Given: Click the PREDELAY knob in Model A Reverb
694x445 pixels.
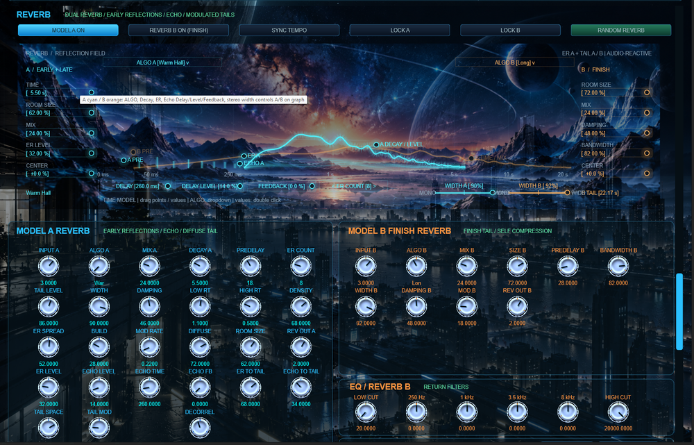Looking at the screenshot, I should click(x=251, y=267).
